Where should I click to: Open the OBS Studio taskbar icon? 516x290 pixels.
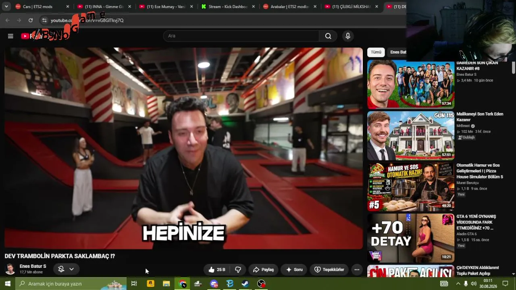point(261,284)
